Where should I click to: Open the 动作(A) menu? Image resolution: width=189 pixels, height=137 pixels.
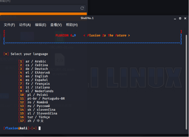[25, 25]
